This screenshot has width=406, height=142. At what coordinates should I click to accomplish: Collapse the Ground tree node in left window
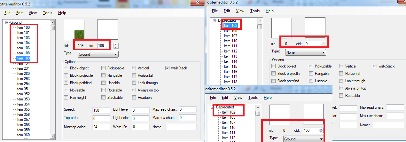pos(7,23)
